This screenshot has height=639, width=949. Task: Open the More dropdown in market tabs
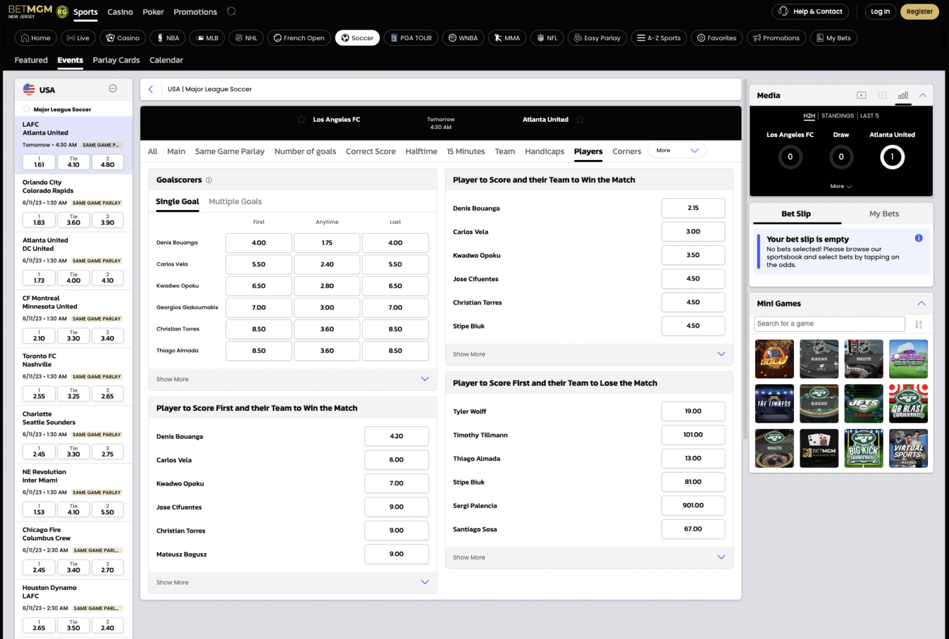point(677,150)
